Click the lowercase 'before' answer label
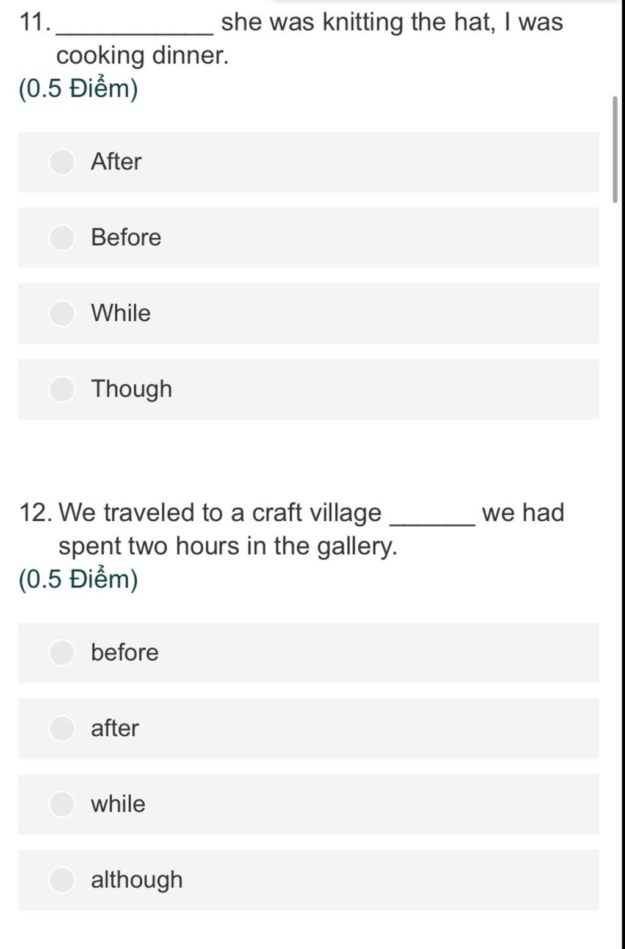 pyautogui.click(x=125, y=653)
